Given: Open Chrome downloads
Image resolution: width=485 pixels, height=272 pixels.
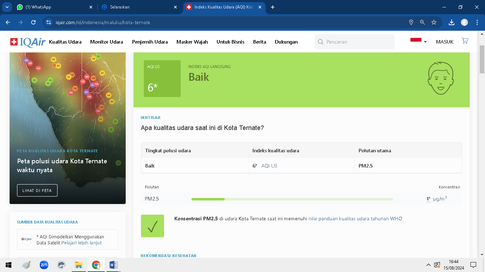Looking at the screenshot, I should click(452, 22).
